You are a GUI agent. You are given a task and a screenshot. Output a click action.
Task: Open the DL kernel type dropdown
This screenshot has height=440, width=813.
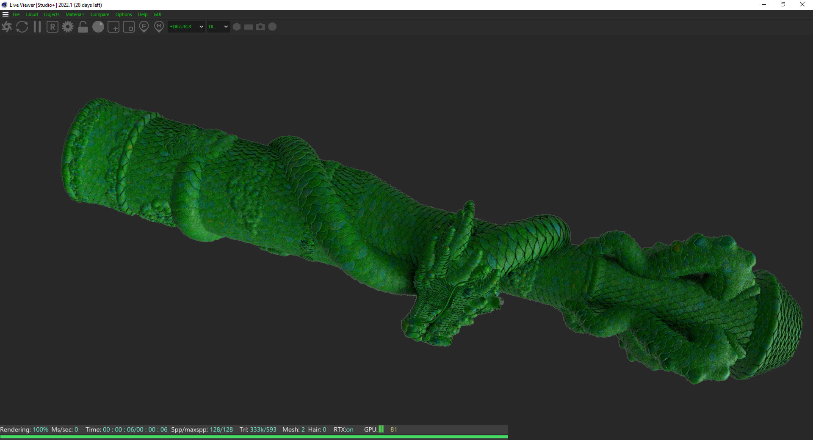(x=218, y=27)
